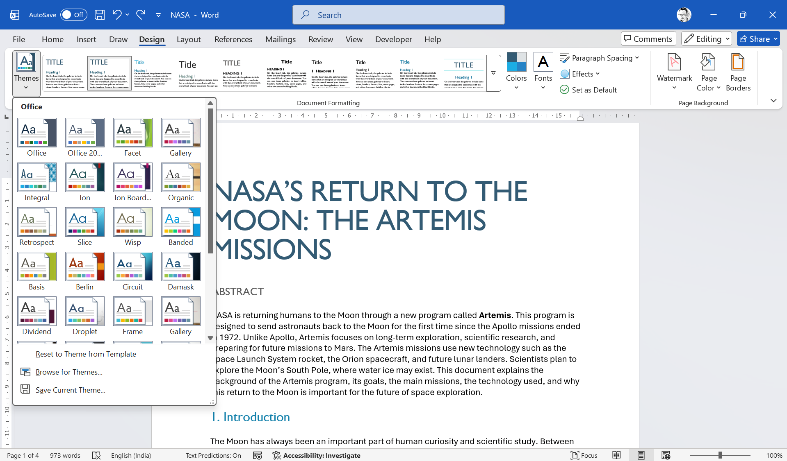787x461 pixels.
Task: Switch to Read Mode view
Action: point(616,455)
